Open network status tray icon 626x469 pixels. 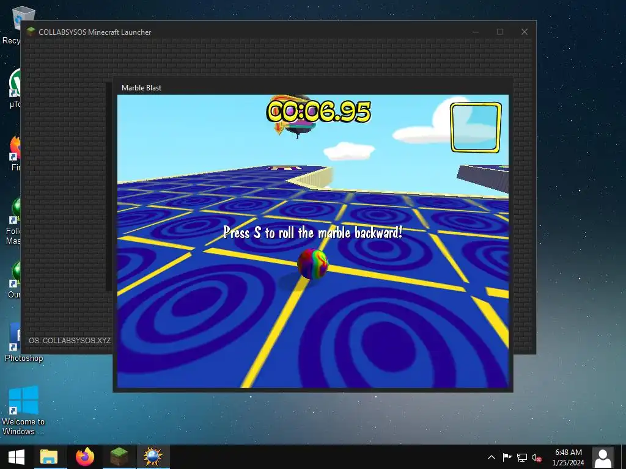(x=522, y=457)
